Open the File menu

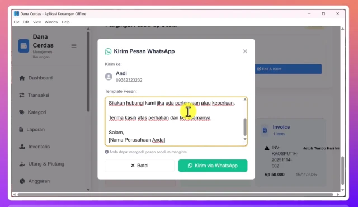pyautogui.click(x=16, y=22)
